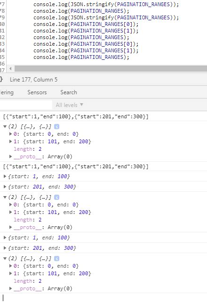Click the console prompt input line

tap(103, 298)
